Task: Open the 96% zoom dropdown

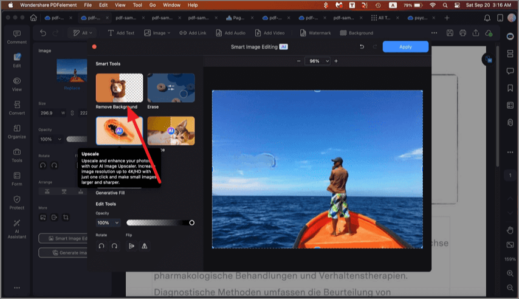Action: 318,61
